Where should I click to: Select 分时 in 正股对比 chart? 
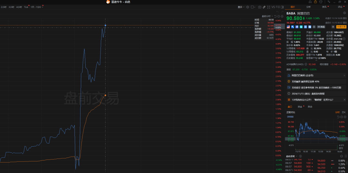coord(337,112)
